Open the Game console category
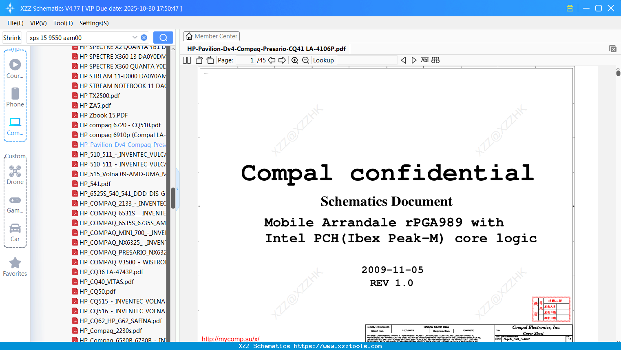The image size is (621, 350). (15, 204)
